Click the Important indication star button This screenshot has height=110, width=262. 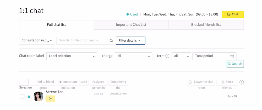[x=68, y=82]
